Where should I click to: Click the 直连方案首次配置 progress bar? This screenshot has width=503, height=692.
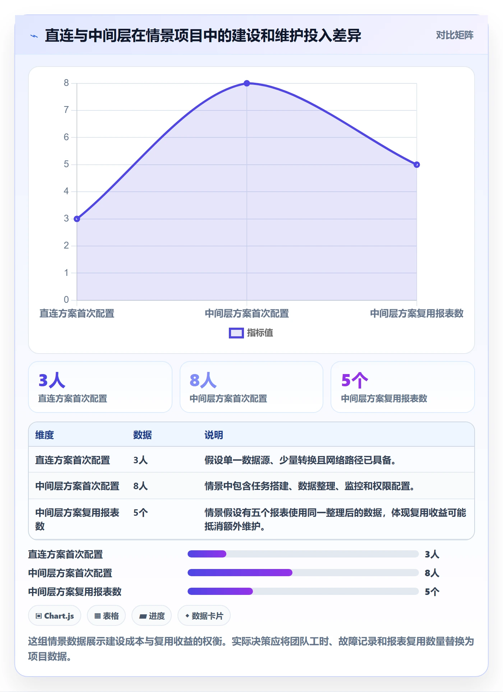303,554
